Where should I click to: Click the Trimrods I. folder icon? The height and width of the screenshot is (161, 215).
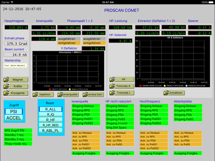click(x=112, y=93)
